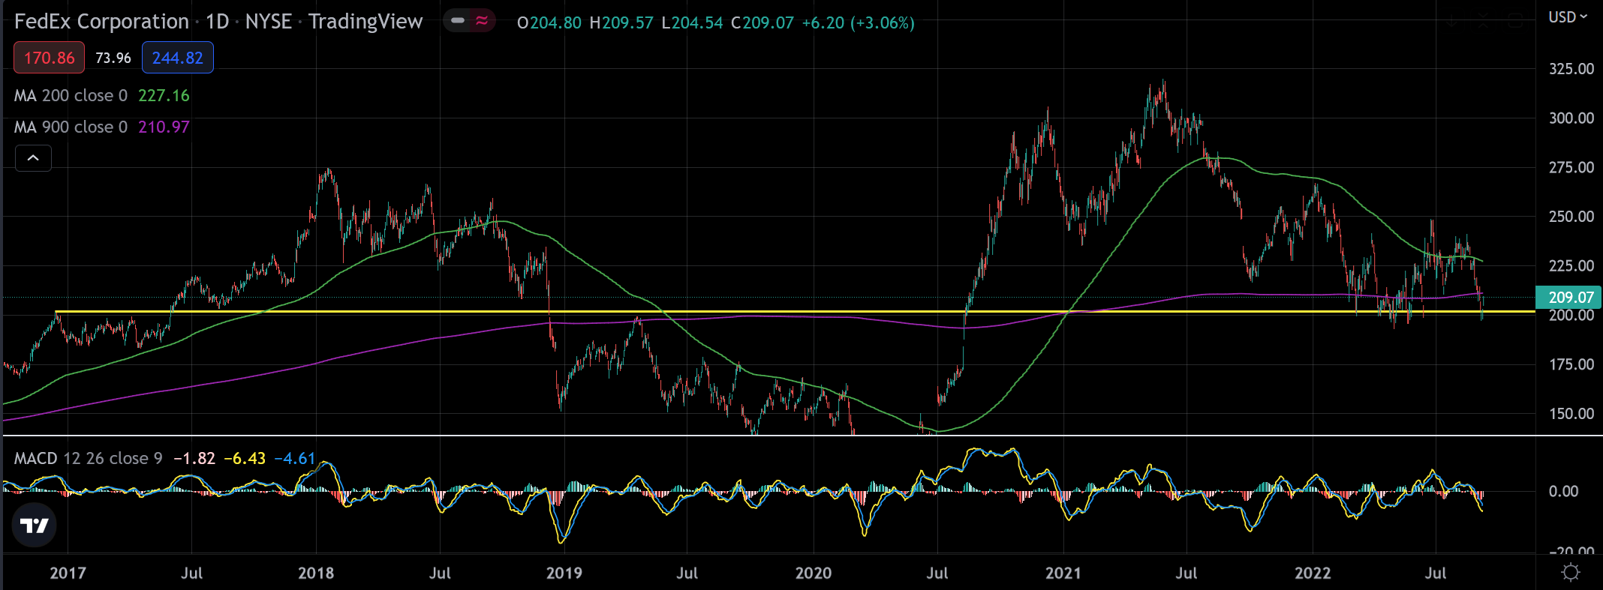Click the 73.96 spread value
1603x590 pixels.
click(x=113, y=58)
